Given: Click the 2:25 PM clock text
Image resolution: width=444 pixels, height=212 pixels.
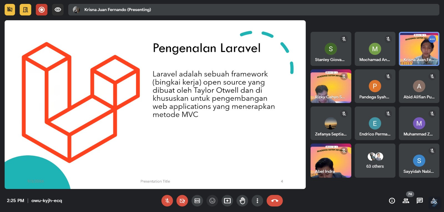Looking at the screenshot, I should (x=16, y=201).
